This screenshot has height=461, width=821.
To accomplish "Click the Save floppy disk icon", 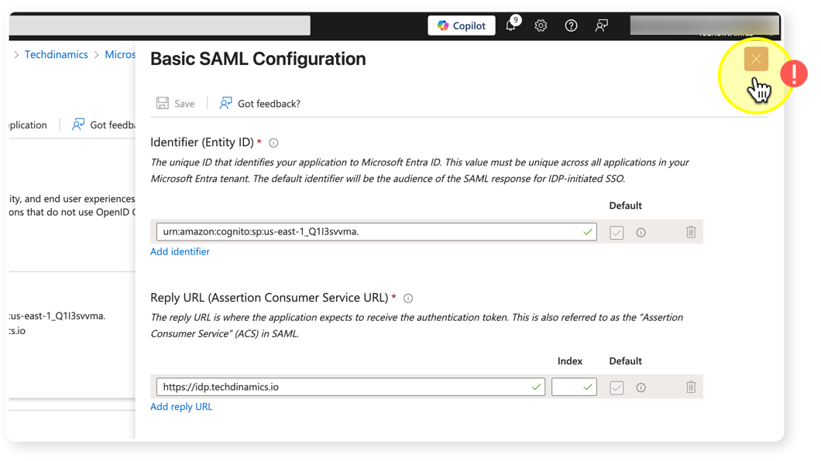I will pos(163,103).
